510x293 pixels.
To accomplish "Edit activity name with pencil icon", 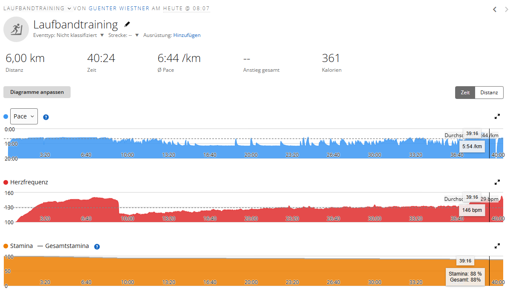I will (x=127, y=24).
